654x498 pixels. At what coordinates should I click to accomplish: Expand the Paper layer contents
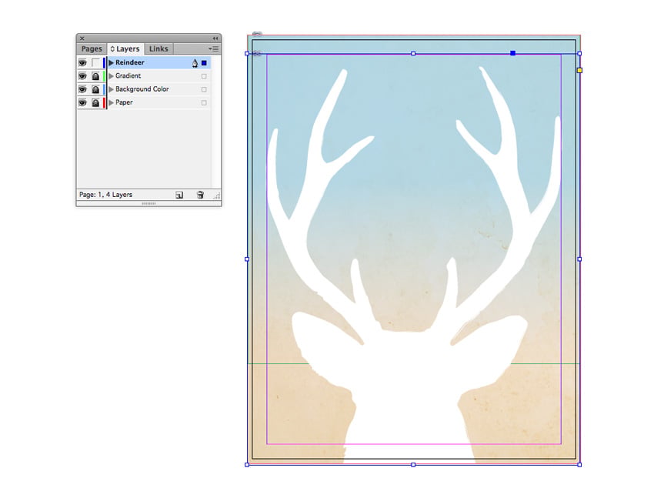point(111,102)
